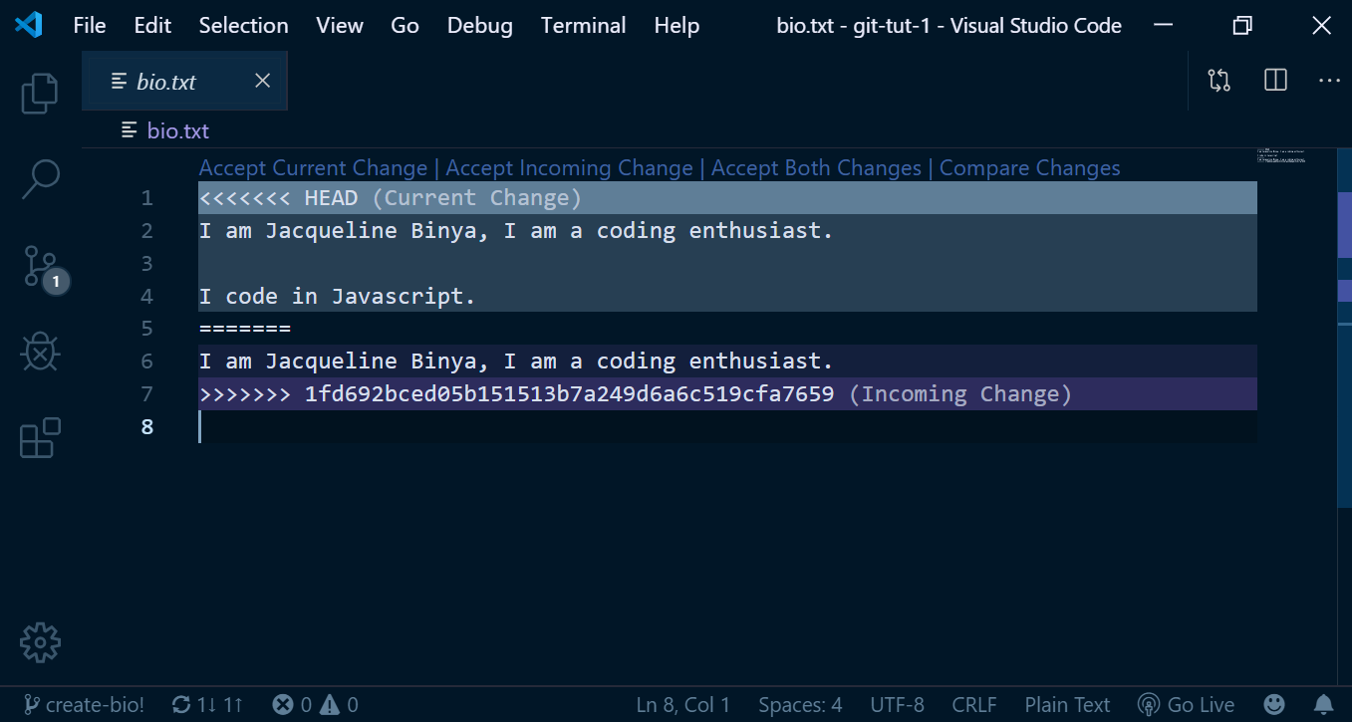Open Source Control view with badge

point(42,267)
